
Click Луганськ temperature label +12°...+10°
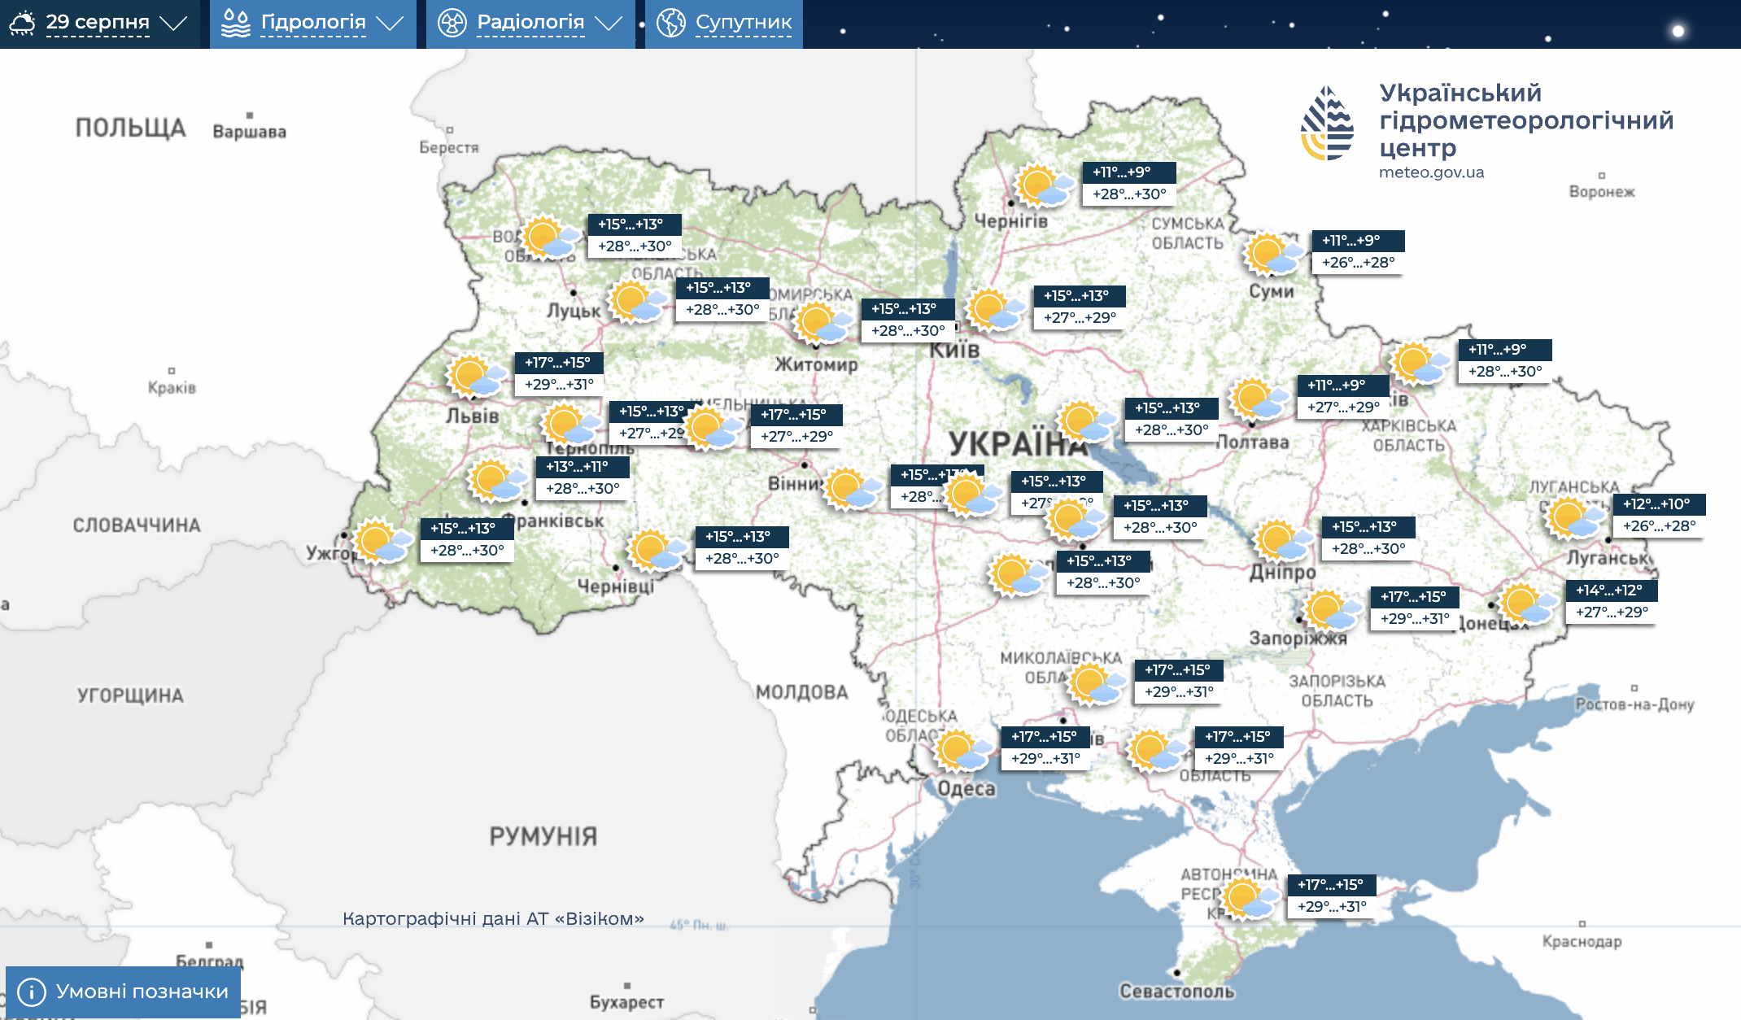point(1656,504)
